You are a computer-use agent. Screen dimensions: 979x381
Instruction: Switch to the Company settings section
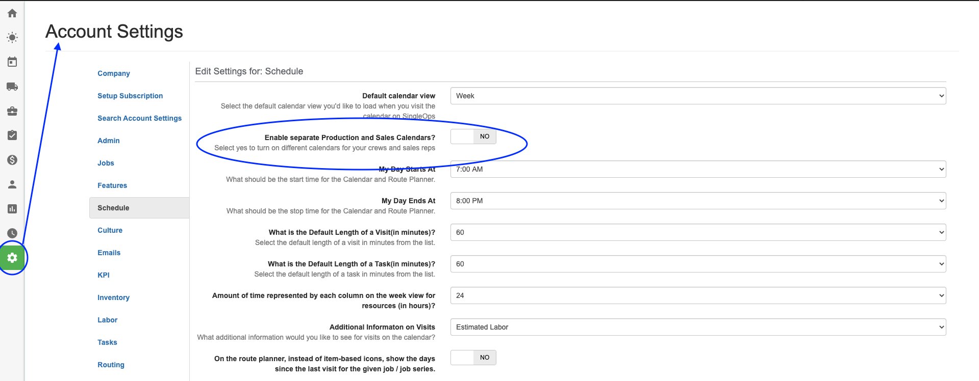[x=113, y=73]
